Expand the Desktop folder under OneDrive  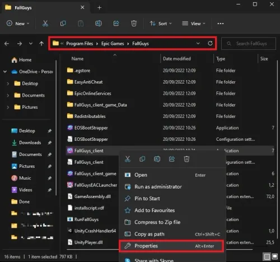tap(8, 84)
